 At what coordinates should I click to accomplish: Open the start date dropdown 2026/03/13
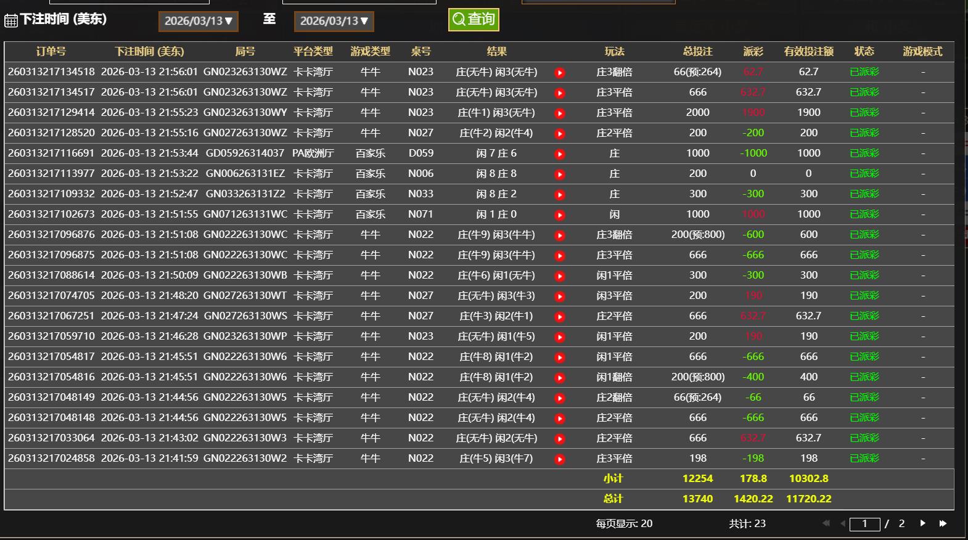pos(198,21)
